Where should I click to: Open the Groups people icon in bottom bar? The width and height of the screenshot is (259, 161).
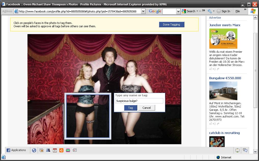[48, 150]
